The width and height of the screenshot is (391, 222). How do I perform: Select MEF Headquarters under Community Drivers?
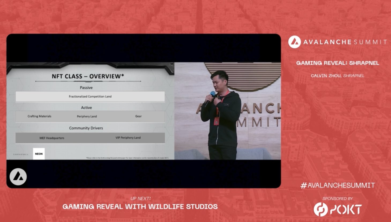(52, 138)
